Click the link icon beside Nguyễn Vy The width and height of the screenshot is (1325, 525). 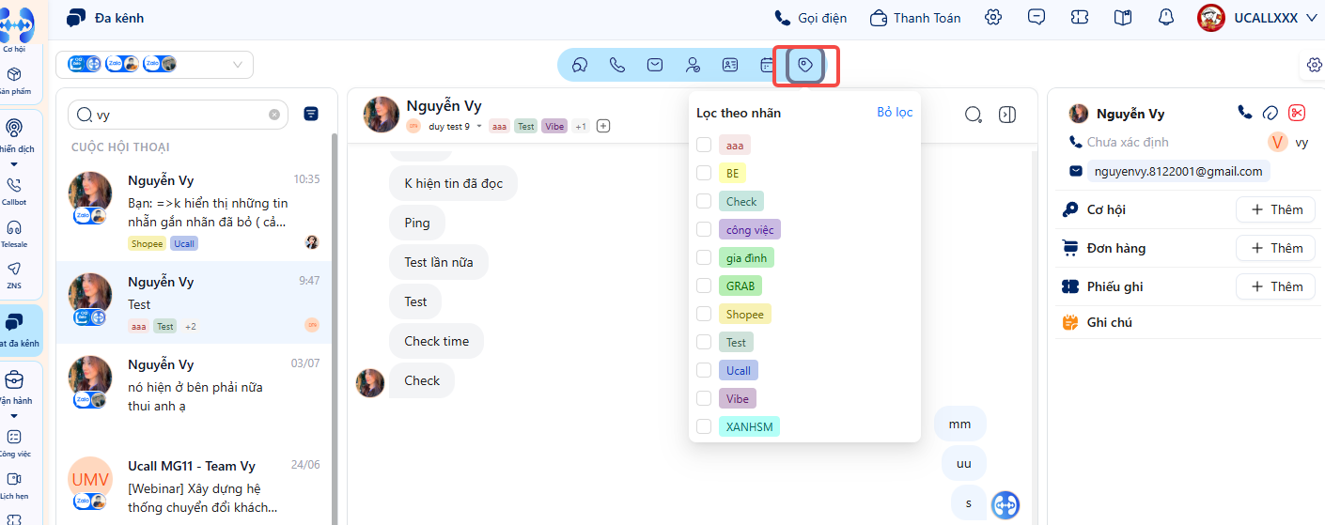click(x=1270, y=113)
